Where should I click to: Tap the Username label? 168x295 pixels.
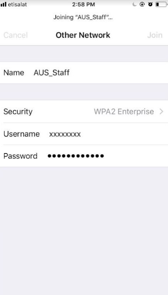click(x=22, y=134)
